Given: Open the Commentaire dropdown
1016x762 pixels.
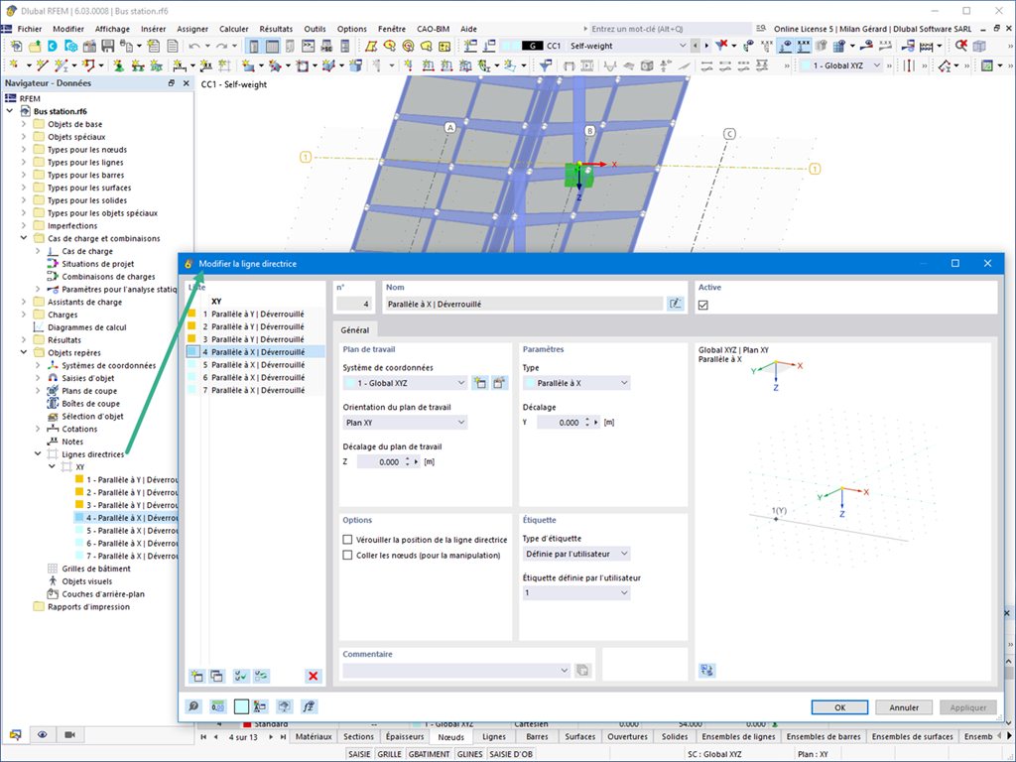Looking at the screenshot, I should click(456, 670).
